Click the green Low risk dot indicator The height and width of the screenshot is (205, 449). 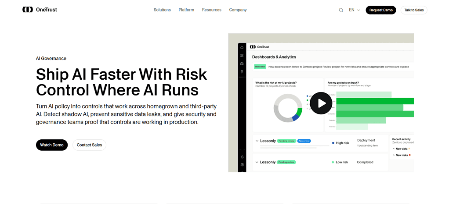point(333,162)
